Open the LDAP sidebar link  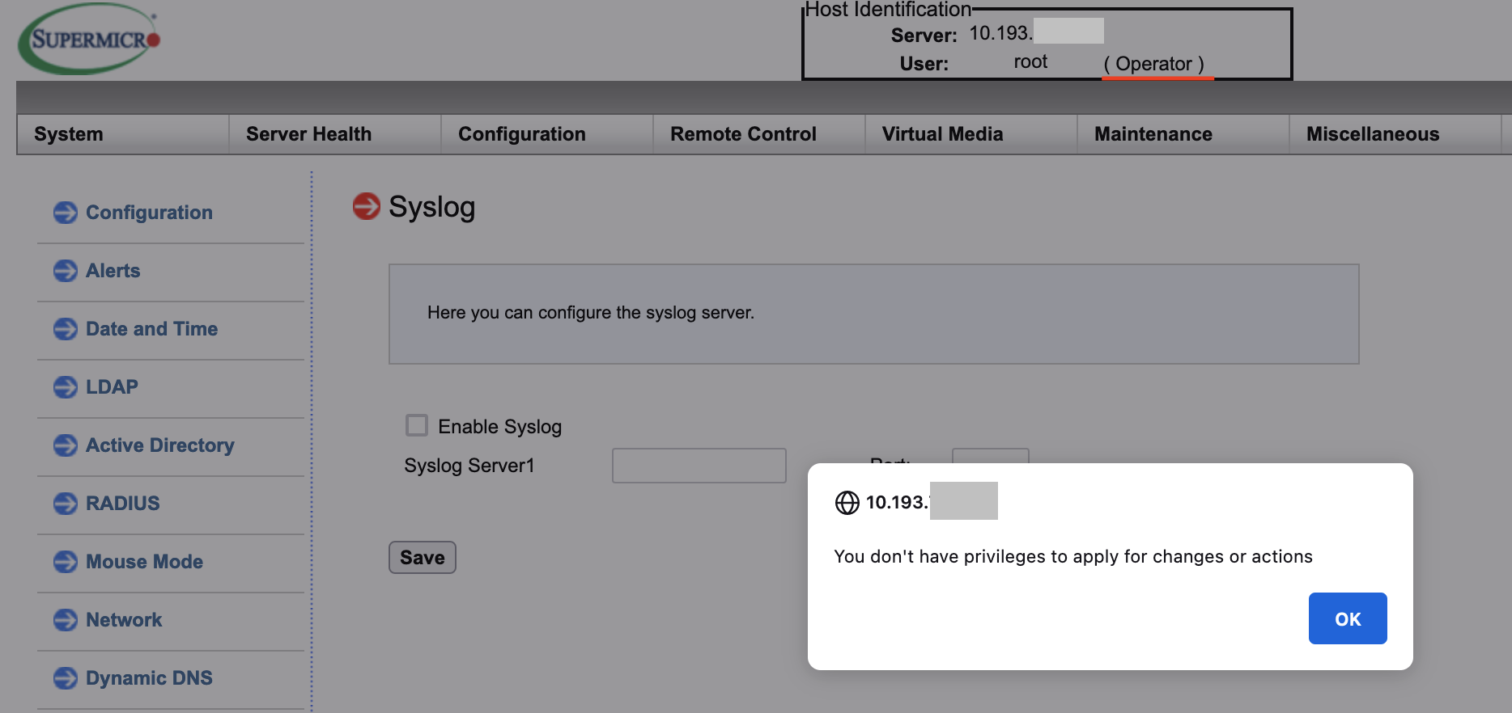tap(112, 387)
